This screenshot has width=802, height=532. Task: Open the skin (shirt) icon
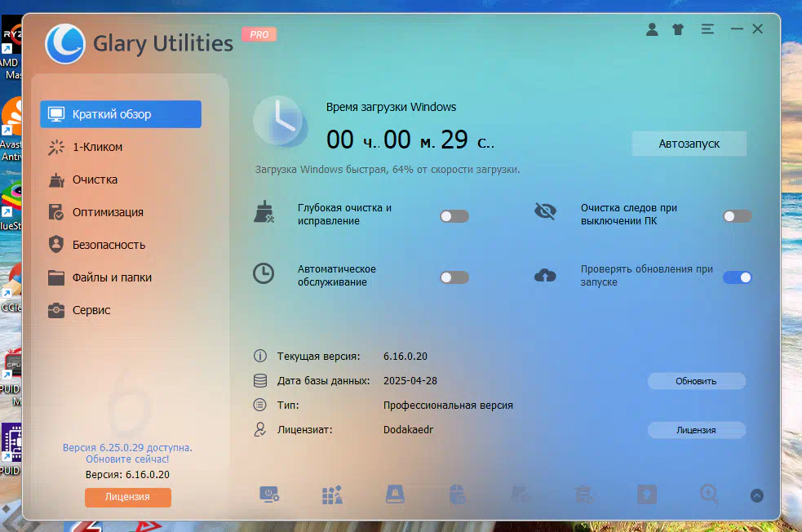[678, 29]
